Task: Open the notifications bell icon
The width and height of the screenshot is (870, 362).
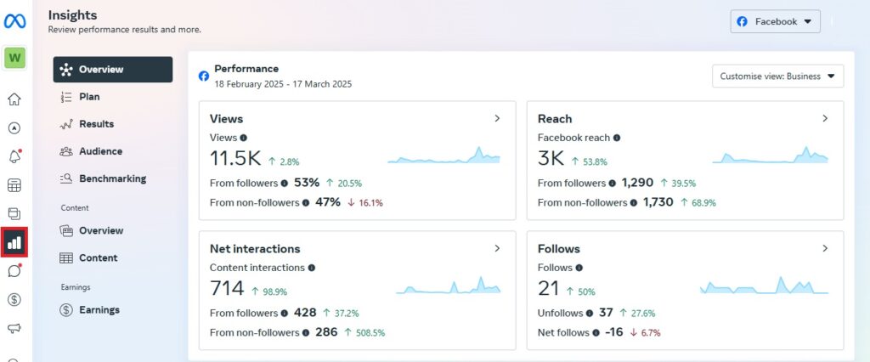Action: tap(14, 156)
